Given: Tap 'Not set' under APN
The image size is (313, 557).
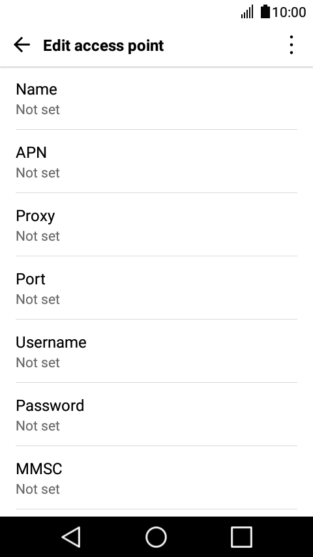Looking at the screenshot, I should point(38,173).
